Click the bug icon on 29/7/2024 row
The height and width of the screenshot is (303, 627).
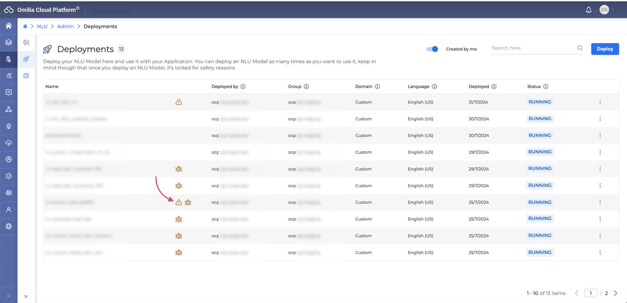(179, 169)
